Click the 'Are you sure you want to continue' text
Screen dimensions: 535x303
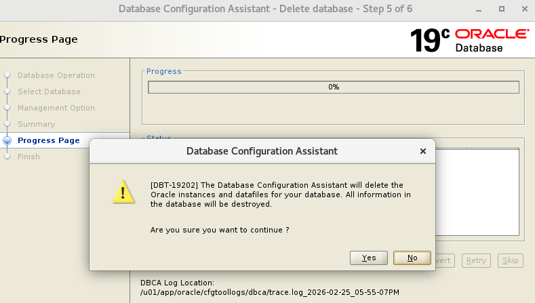point(220,230)
